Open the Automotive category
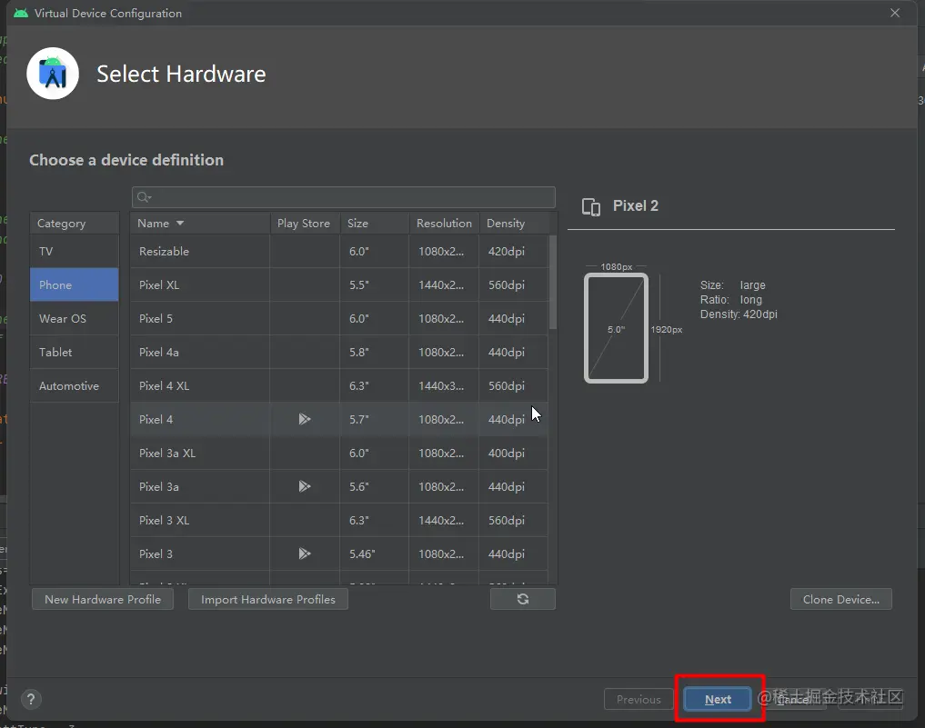925x728 pixels. click(x=74, y=385)
